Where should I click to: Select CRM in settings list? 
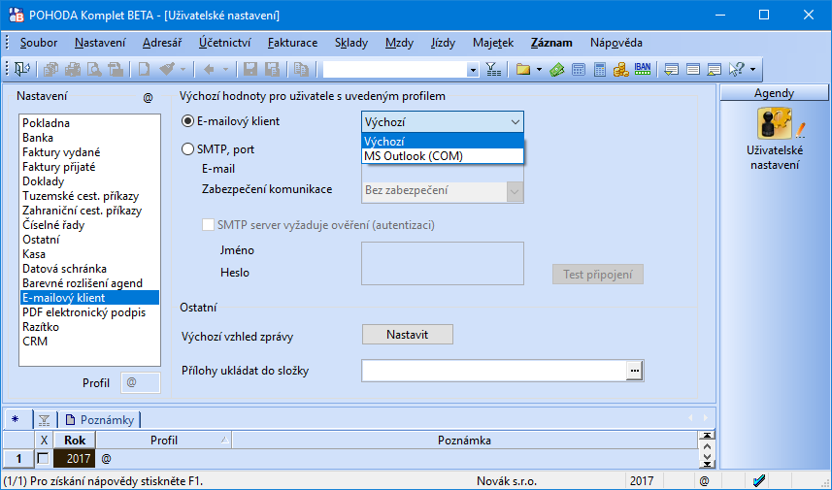click(89, 342)
